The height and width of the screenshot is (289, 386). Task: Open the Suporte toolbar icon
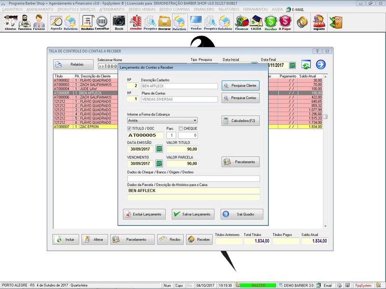pos(319,22)
